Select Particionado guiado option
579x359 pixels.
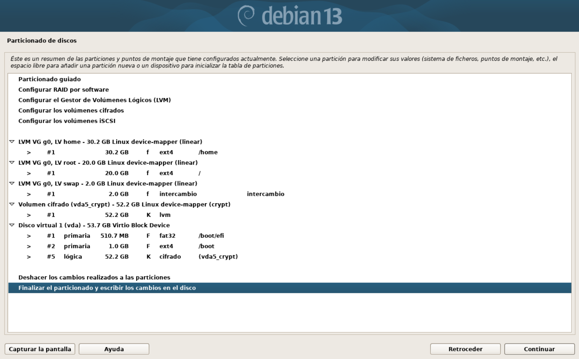[49, 79]
